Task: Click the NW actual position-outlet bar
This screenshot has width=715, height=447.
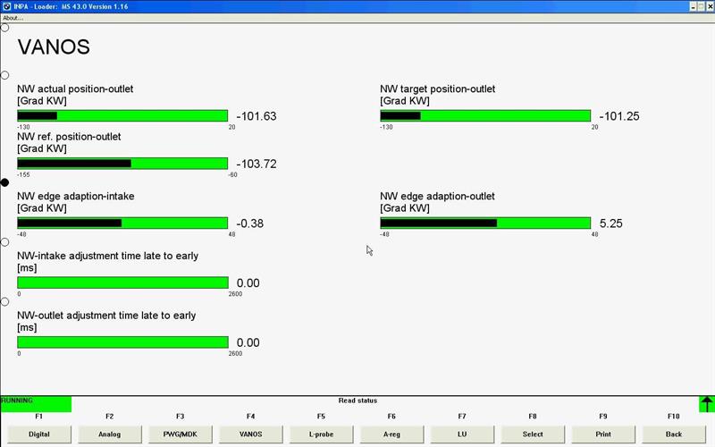Action: point(122,116)
